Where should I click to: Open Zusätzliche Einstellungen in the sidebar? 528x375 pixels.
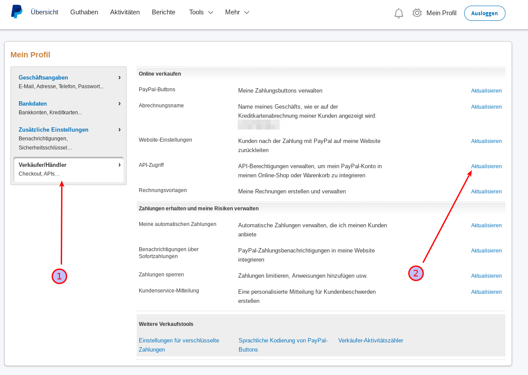click(x=53, y=129)
